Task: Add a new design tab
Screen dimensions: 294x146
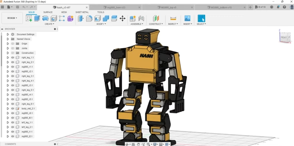Action: click(250, 7)
